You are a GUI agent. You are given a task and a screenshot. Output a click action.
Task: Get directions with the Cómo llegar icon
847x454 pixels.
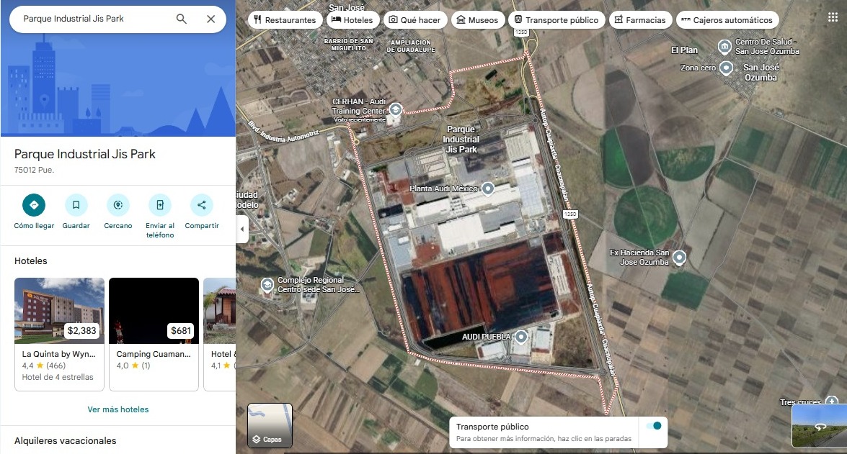pos(34,205)
